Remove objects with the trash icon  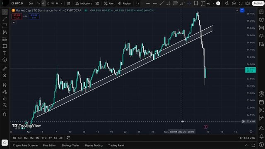pyautogui.click(x=5, y=114)
